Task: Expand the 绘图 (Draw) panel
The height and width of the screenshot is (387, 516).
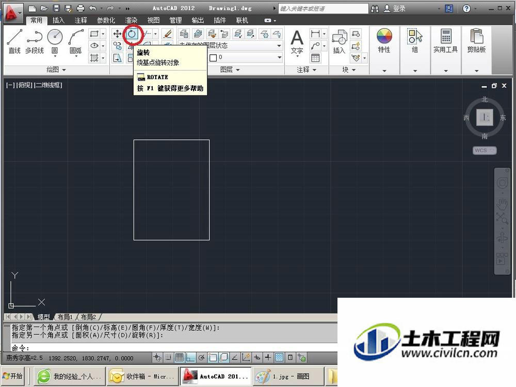Action: point(56,70)
